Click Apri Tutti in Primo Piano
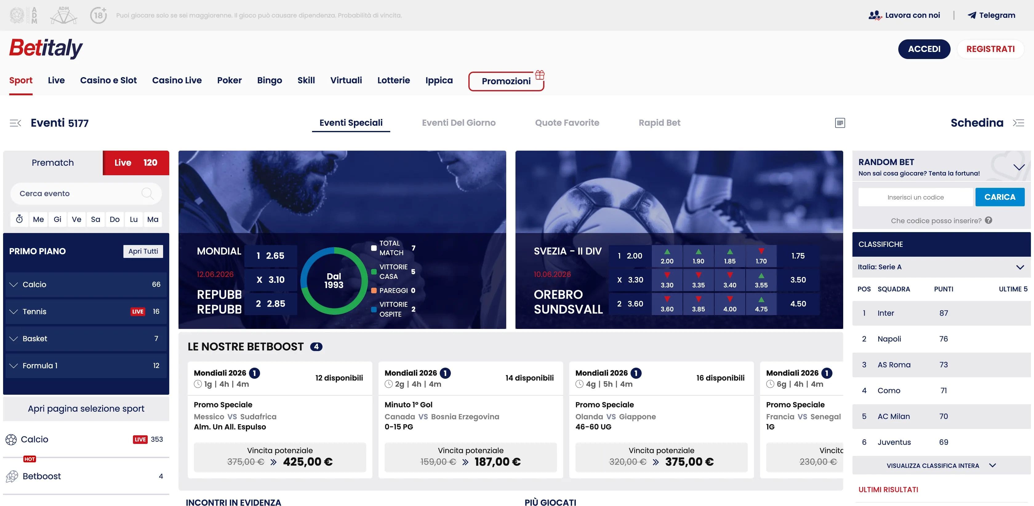 (x=143, y=251)
